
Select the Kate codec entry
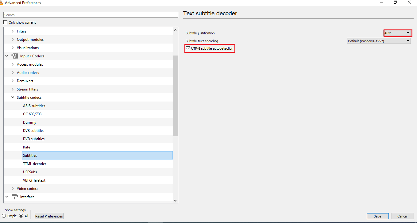coord(27,147)
